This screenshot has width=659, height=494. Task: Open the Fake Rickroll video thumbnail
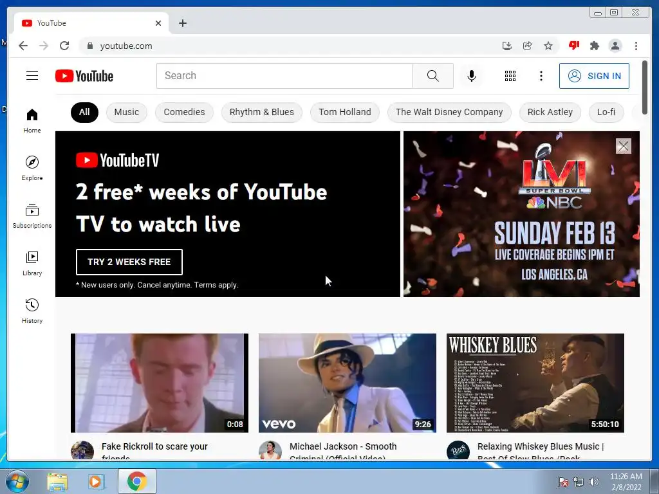pyautogui.click(x=160, y=383)
